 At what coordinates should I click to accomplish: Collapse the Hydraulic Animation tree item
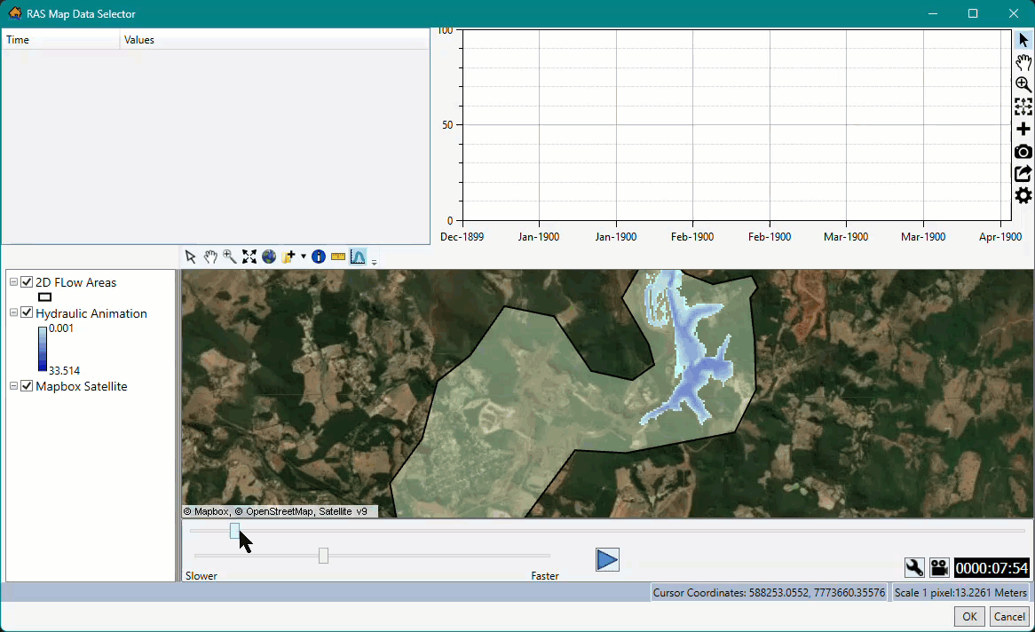(x=13, y=312)
